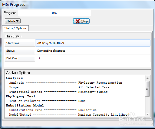Select the Start time value 2013/12/26 14:40:29

pyautogui.click(x=93, y=43)
